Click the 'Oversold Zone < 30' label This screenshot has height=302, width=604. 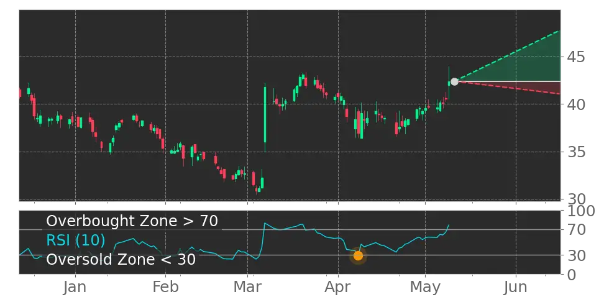121,260
